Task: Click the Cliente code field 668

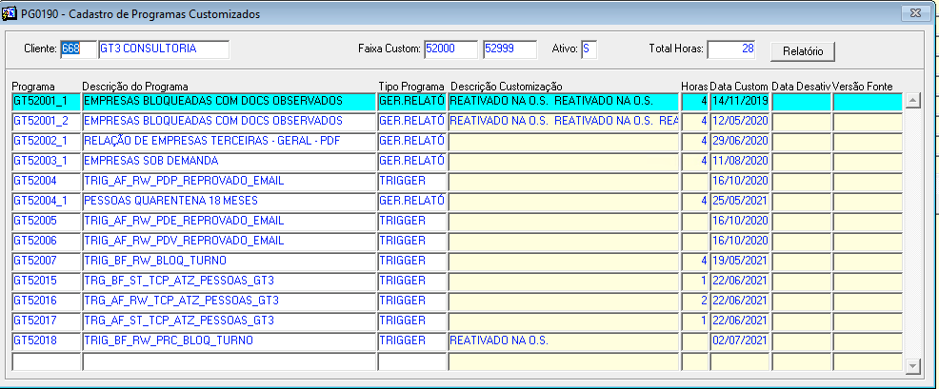Action: (x=78, y=49)
